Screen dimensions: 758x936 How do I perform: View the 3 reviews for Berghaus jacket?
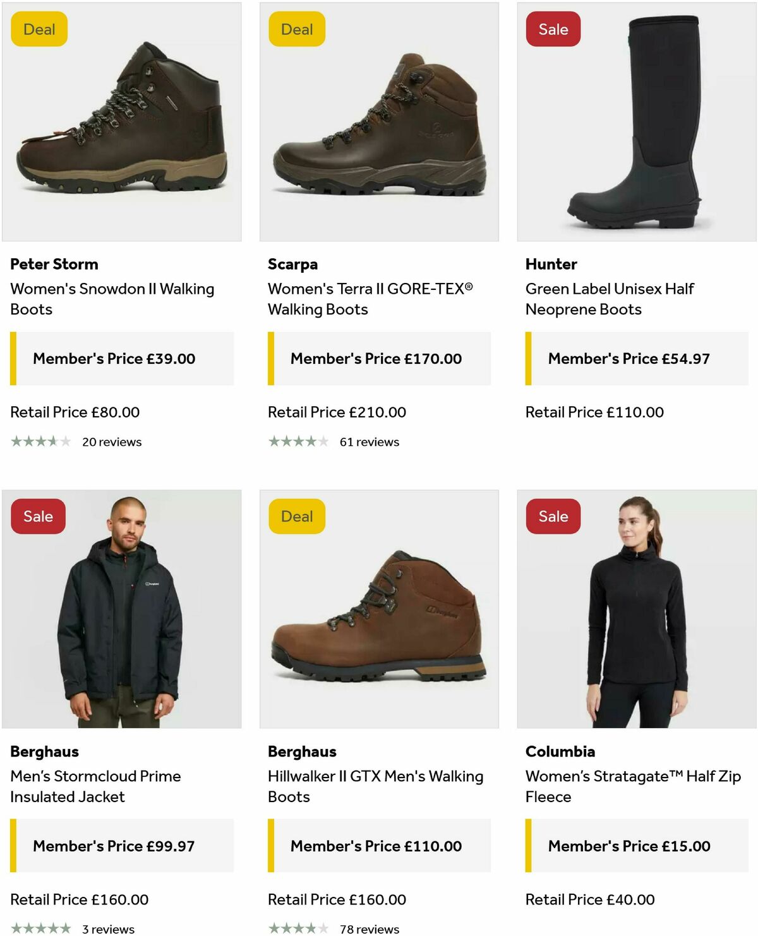click(109, 929)
